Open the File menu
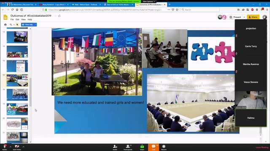Screen dimensions: 270x151 tap(12, 20)
